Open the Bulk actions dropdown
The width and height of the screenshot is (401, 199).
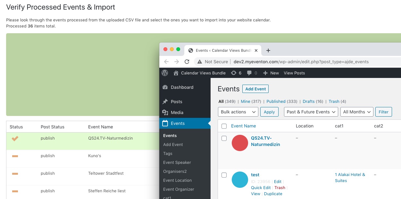point(238,112)
